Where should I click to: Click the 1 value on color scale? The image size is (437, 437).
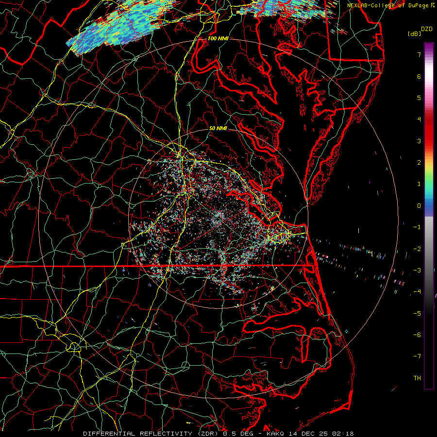419,184
